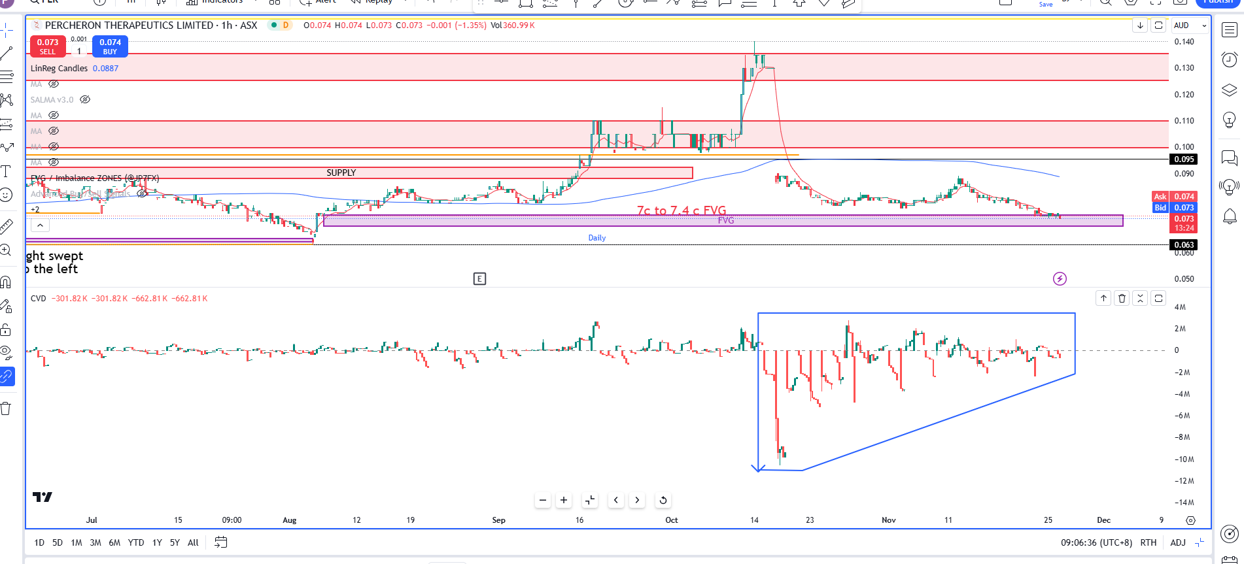Open the alerts clock panel

tap(1230, 60)
